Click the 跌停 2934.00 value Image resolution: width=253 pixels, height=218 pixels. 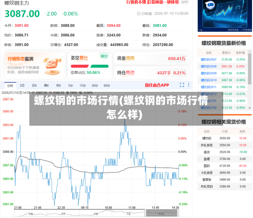coord(159,35)
